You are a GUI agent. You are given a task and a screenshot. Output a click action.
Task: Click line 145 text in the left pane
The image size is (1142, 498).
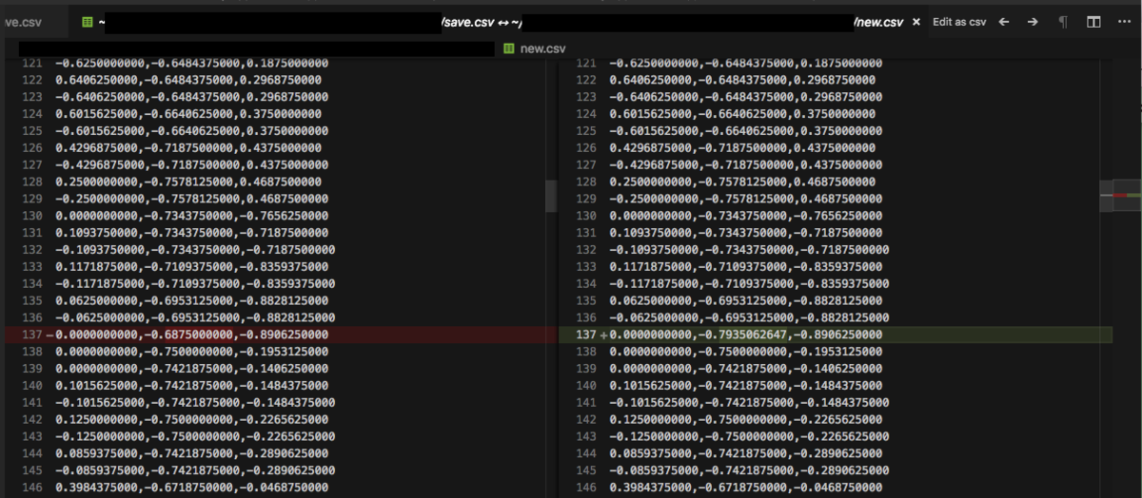tap(195, 469)
